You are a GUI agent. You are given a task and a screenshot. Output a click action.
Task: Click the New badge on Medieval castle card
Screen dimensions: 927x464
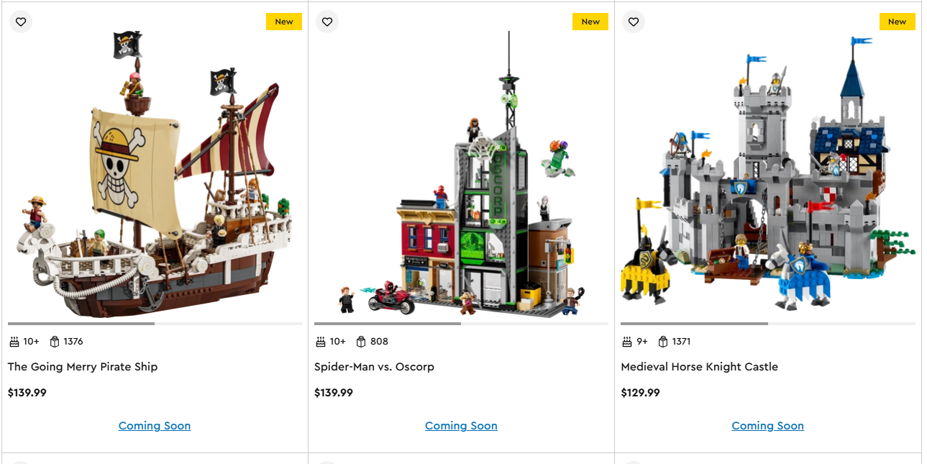tap(898, 22)
